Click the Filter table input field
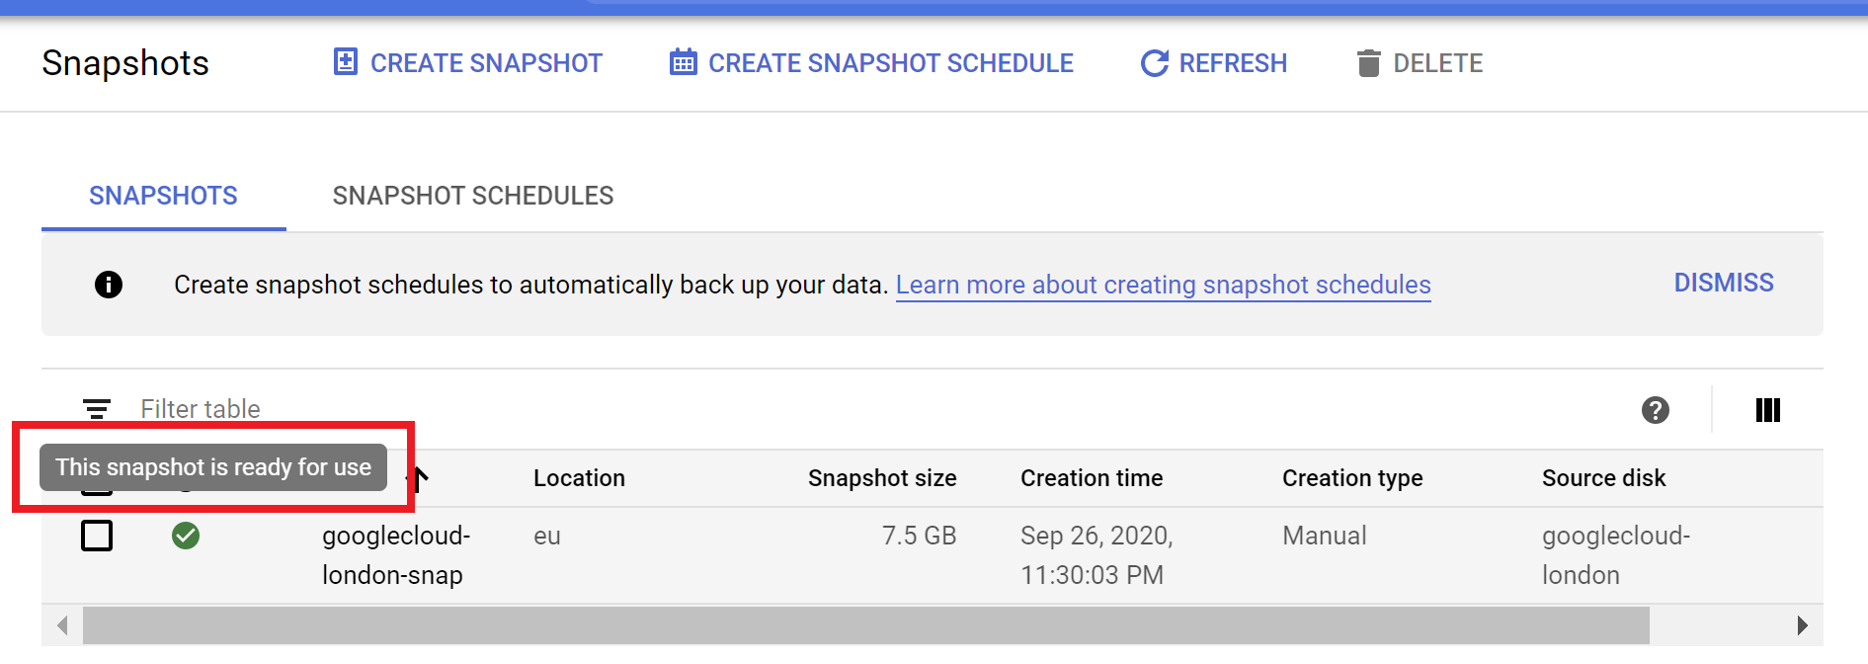The height and width of the screenshot is (664, 1868). (247, 408)
